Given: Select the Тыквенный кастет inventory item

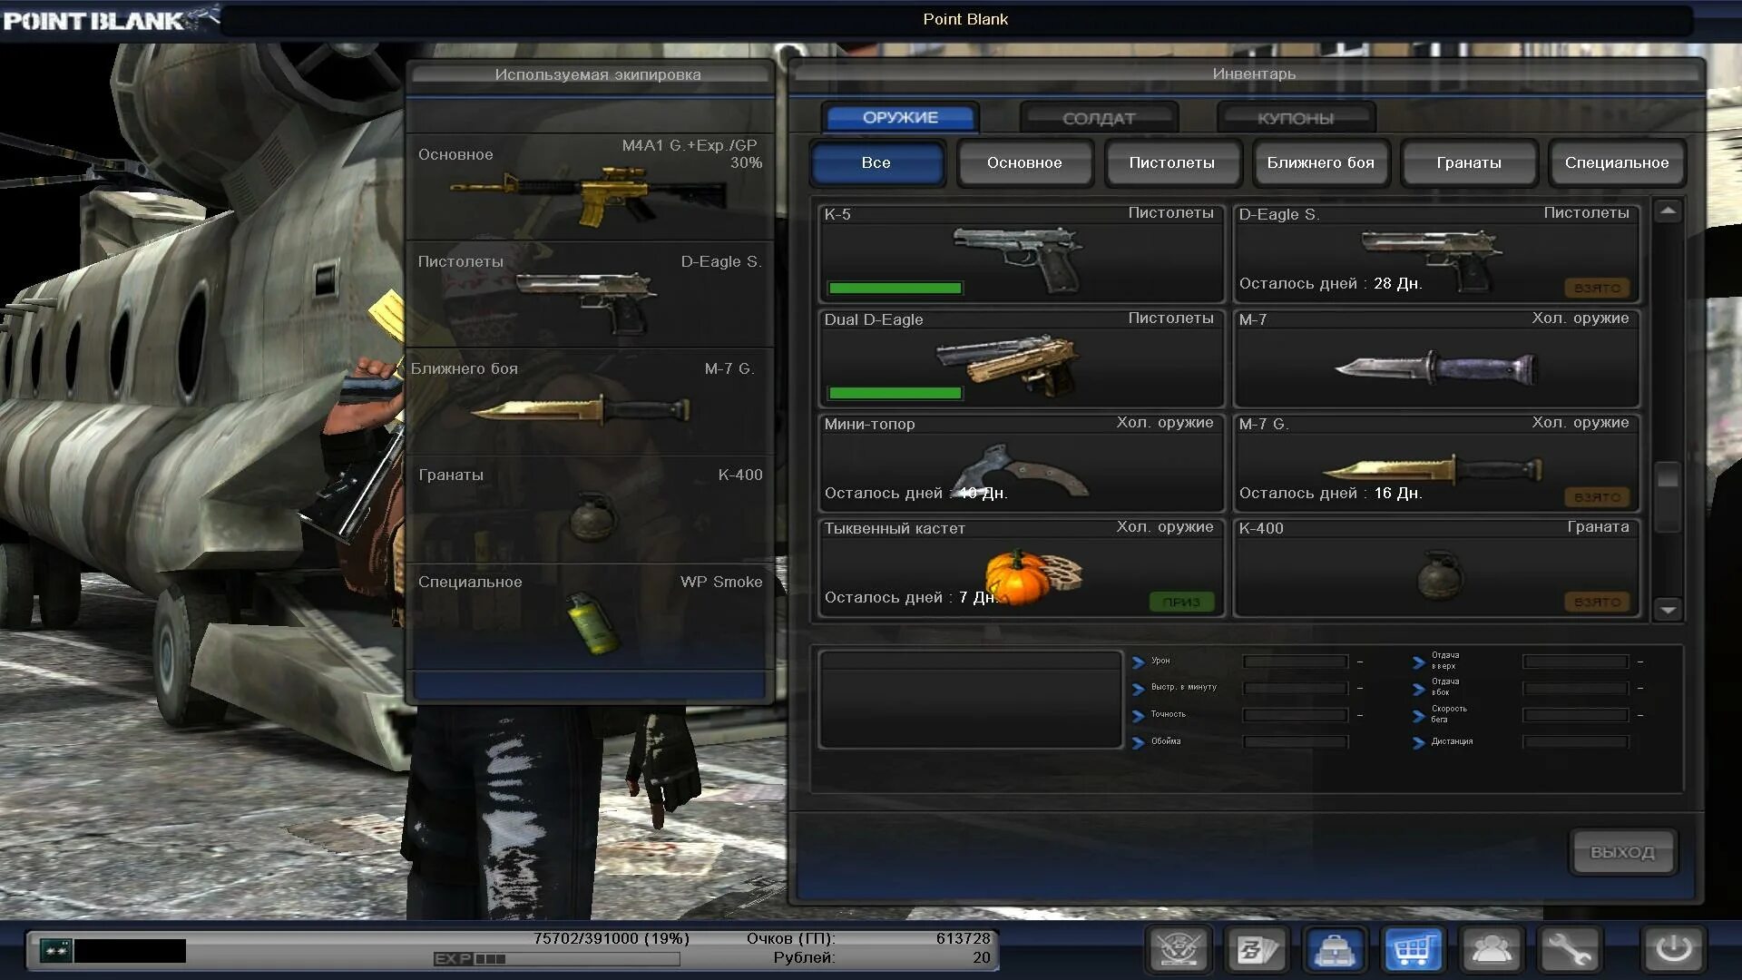Looking at the screenshot, I should 1021,568.
